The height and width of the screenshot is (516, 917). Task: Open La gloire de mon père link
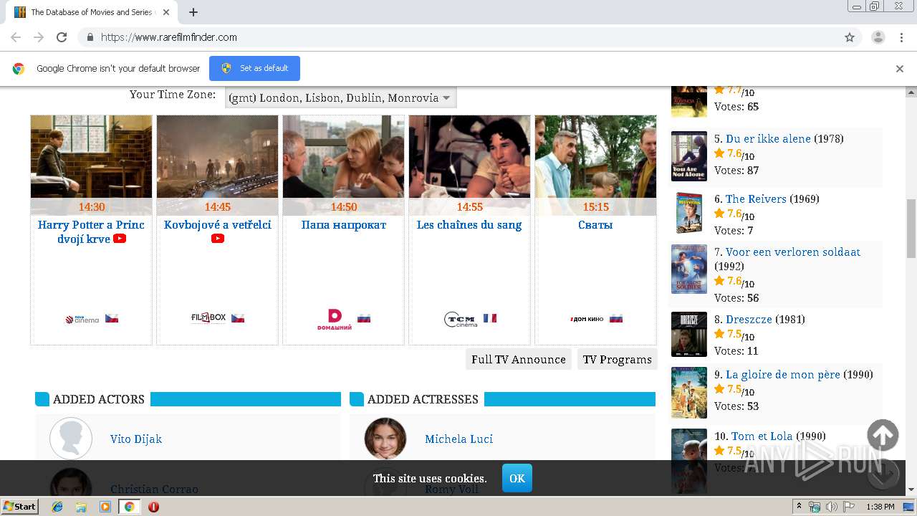point(783,374)
